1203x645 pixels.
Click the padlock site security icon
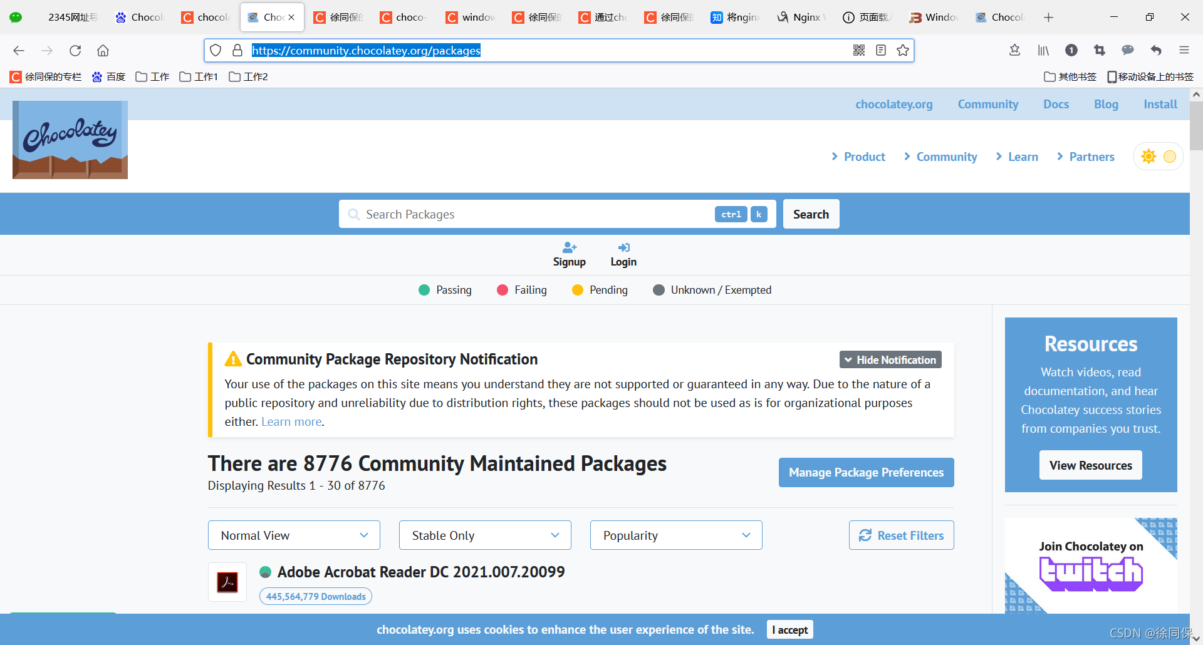(237, 50)
